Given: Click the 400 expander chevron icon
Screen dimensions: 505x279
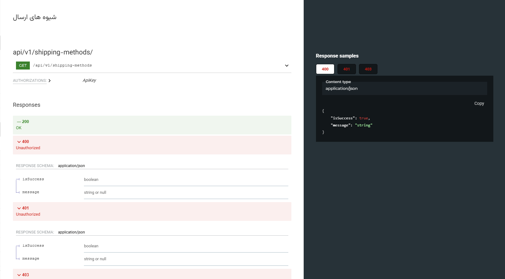Looking at the screenshot, I should click(x=19, y=141).
